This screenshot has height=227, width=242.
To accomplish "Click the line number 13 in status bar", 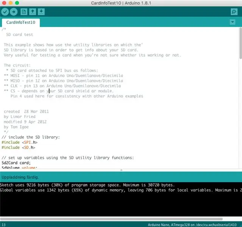I will [x=3, y=225].
